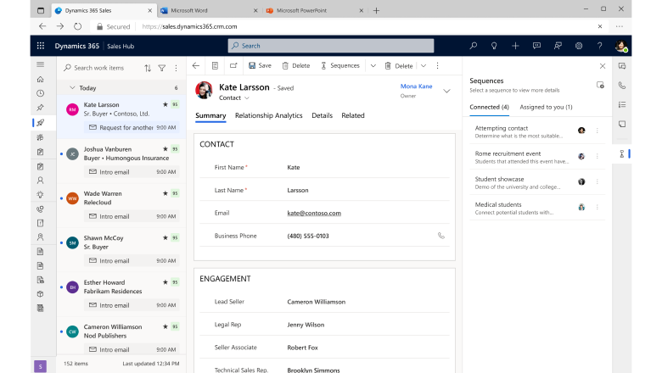Open email link kate@contoso.com
The height and width of the screenshot is (373, 662).
(x=314, y=213)
